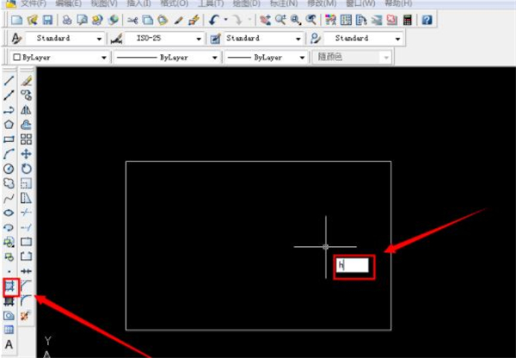516x358 pixels.
Task: Select the Polygon draw tool
Action: [x=9, y=125]
